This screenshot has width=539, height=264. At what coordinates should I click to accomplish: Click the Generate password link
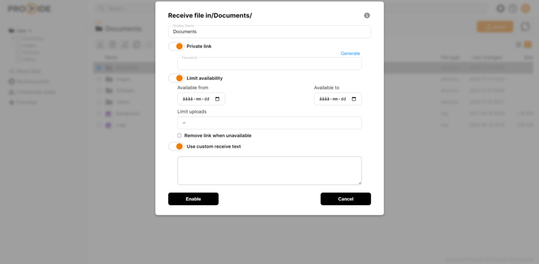[350, 54]
